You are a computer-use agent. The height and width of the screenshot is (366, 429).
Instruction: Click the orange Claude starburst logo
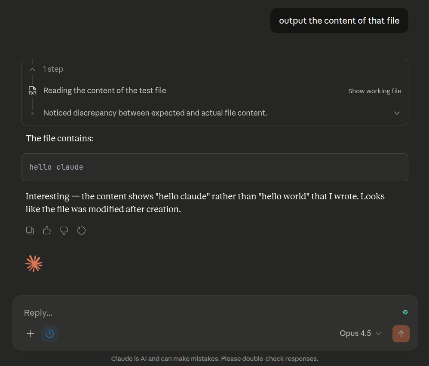click(34, 264)
